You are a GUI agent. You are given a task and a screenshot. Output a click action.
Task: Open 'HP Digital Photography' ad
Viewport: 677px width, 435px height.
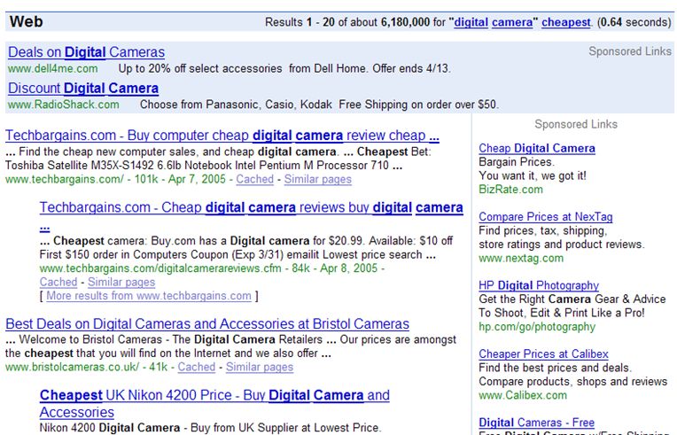coord(539,285)
